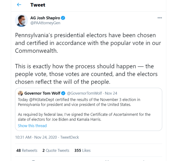Screen dimensions: 174x161
Task: Click the 10:31 AM · Nov 24, 2020 timestamp
Action: pos(35,137)
